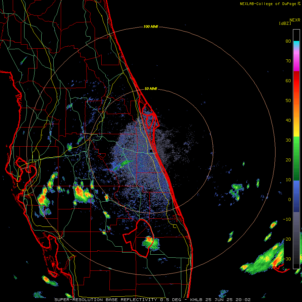Click the 50 NMI range ring label
This screenshot has height=302, width=302.
(x=151, y=89)
